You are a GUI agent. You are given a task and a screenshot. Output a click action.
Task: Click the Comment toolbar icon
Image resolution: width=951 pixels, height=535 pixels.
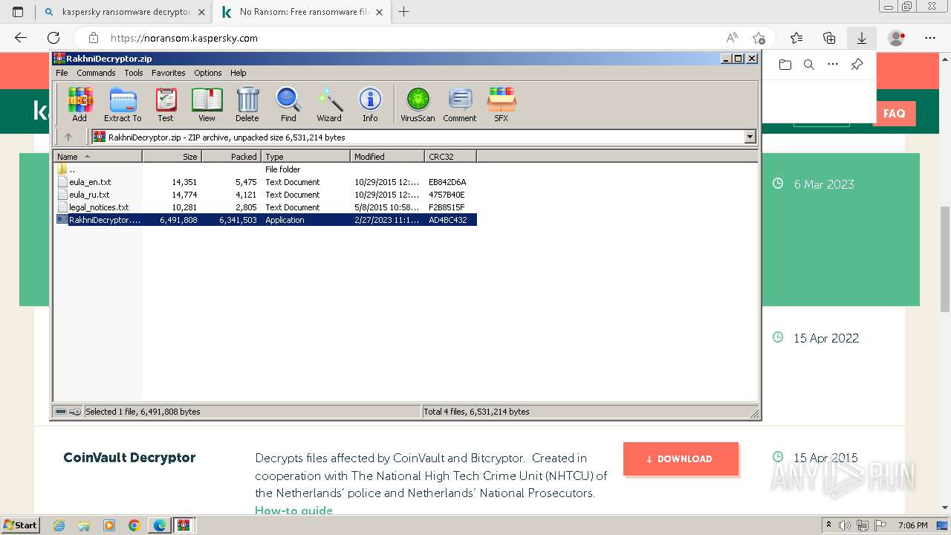[x=460, y=105]
